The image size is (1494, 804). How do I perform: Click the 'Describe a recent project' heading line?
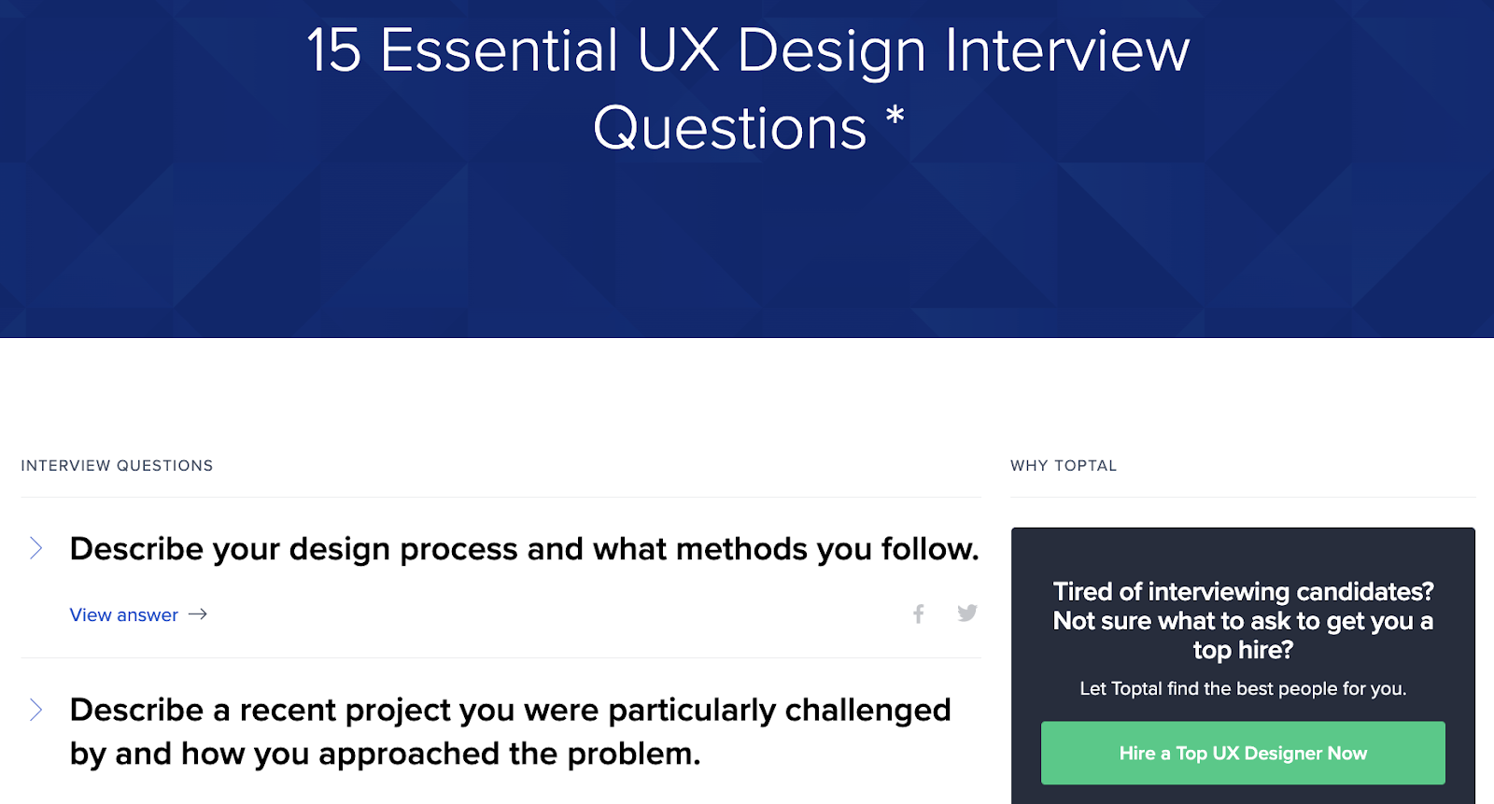pyautogui.click(x=511, y=710)
